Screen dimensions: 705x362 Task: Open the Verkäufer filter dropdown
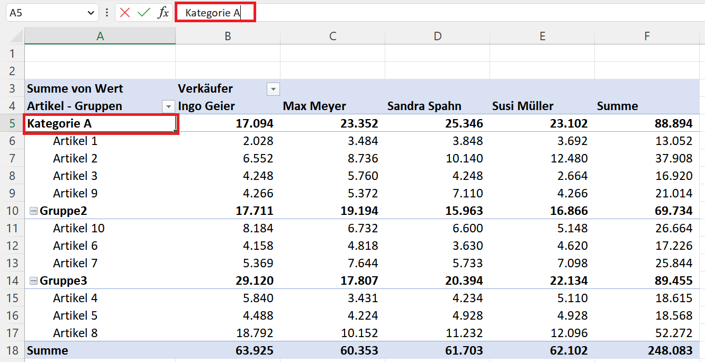click(273, 89)
